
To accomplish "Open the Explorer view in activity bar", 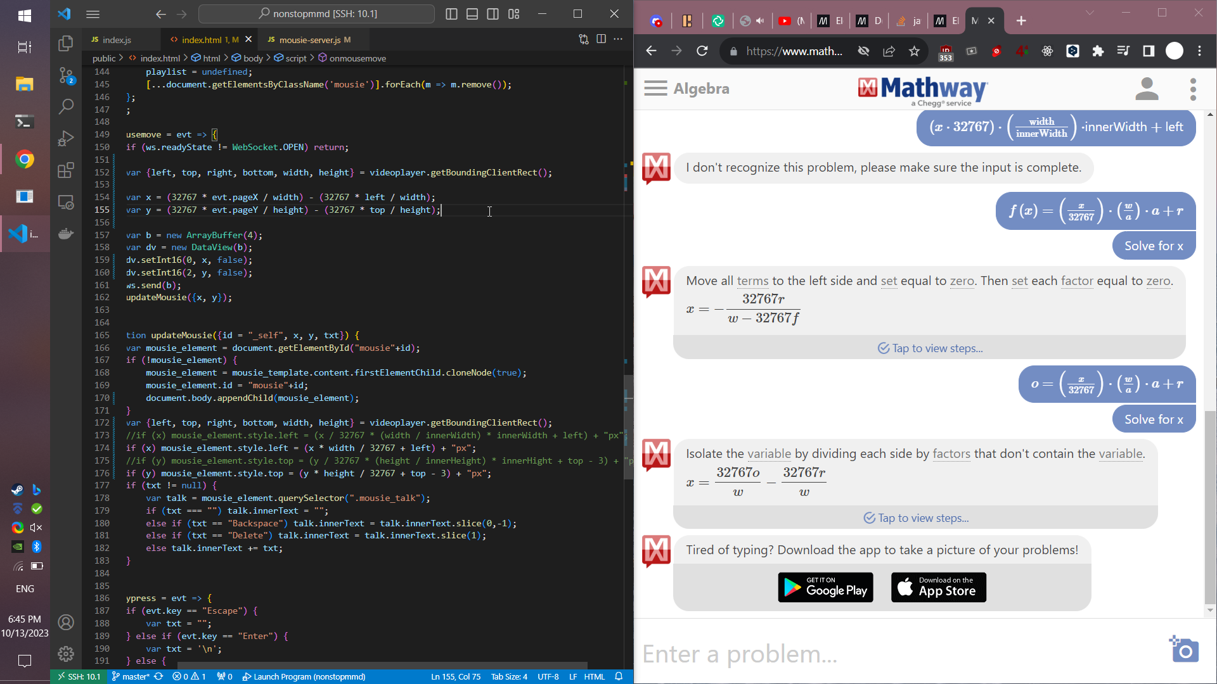I will [x=66, y=43].
